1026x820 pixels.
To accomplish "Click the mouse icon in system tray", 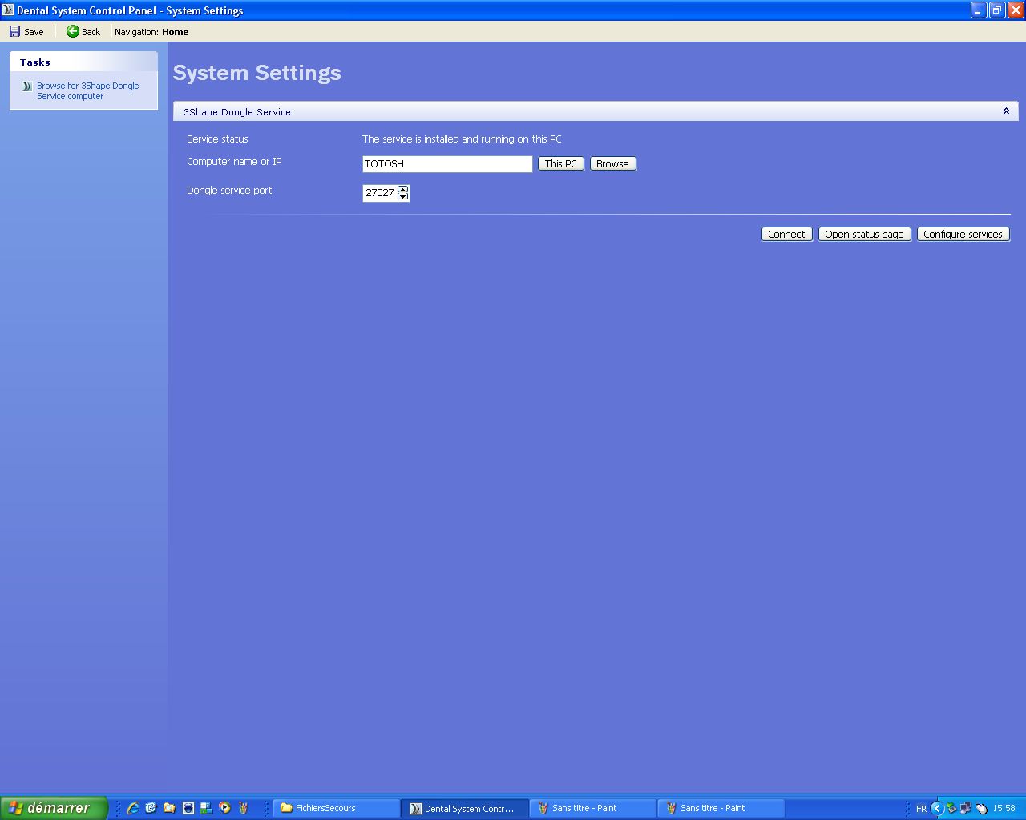I will (981, 808).
